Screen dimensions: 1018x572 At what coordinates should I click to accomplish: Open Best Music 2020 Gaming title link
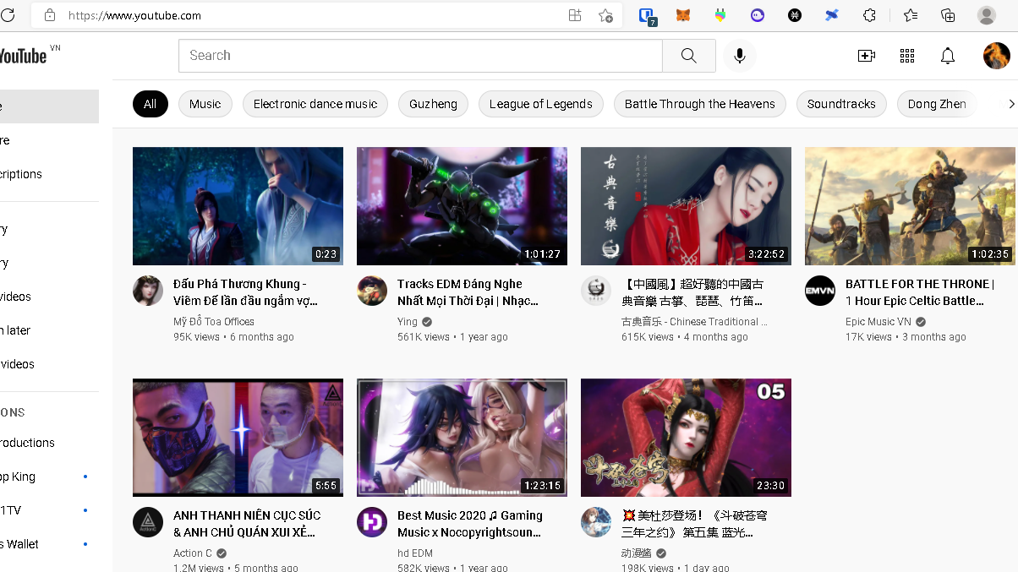coord(470,524)
